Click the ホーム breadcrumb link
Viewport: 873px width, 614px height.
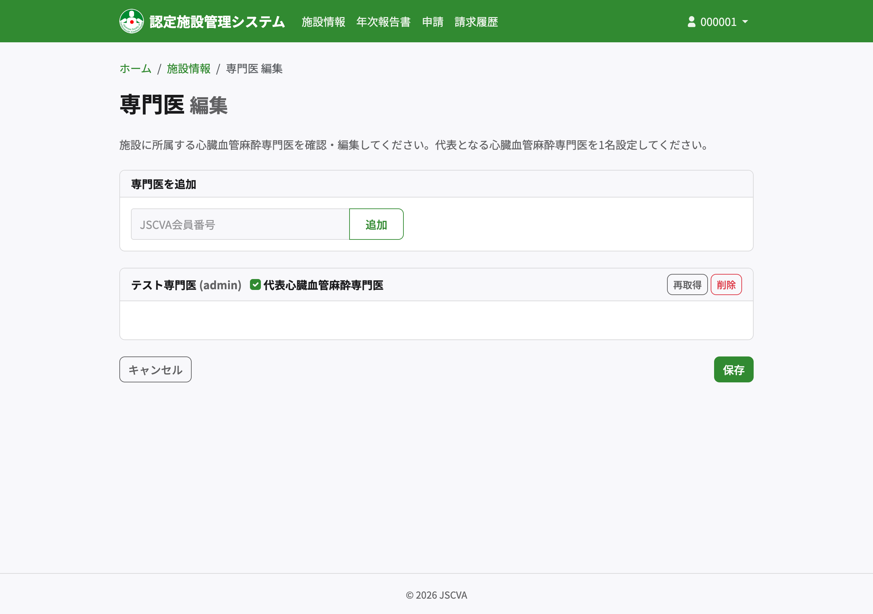pos(135,69)
